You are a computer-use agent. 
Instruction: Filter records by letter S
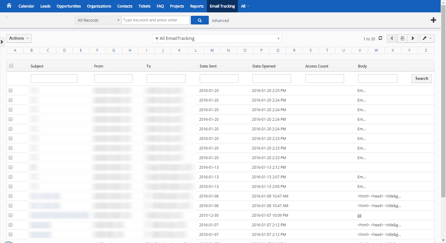311,50
